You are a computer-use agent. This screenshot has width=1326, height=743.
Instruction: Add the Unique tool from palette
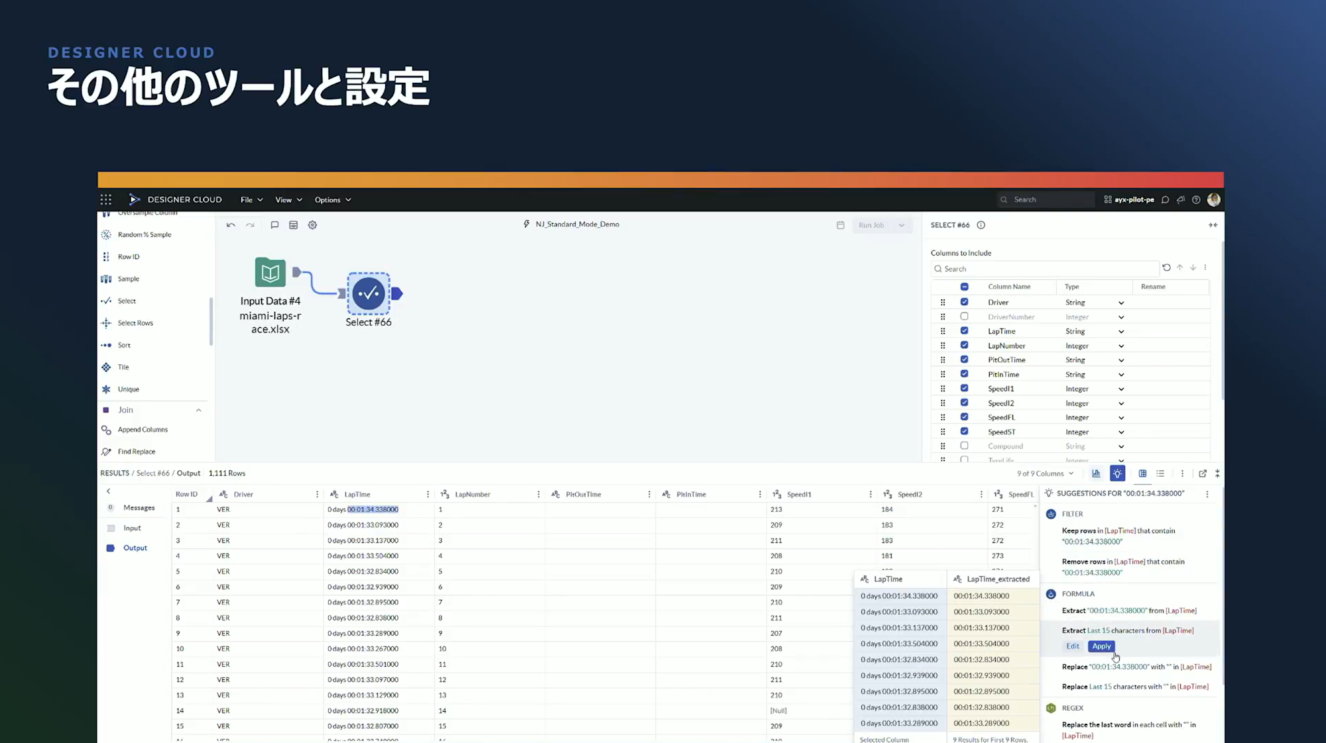[128, 389]
